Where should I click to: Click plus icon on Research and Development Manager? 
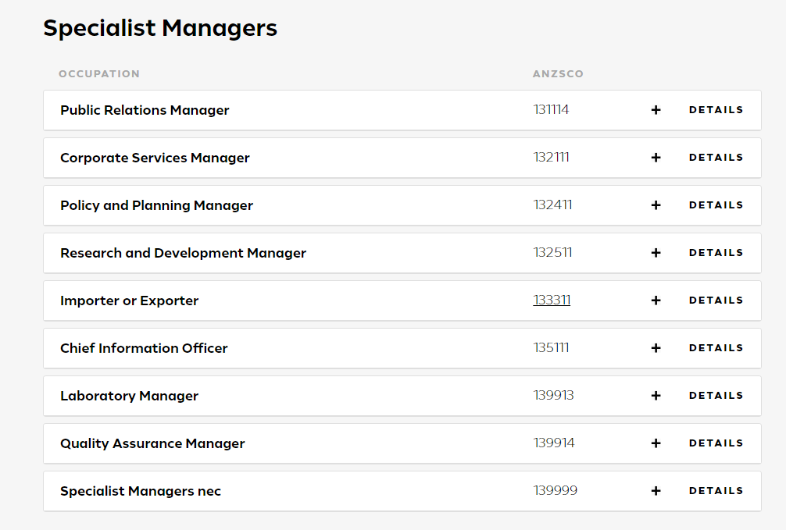(x=656, y=253)
